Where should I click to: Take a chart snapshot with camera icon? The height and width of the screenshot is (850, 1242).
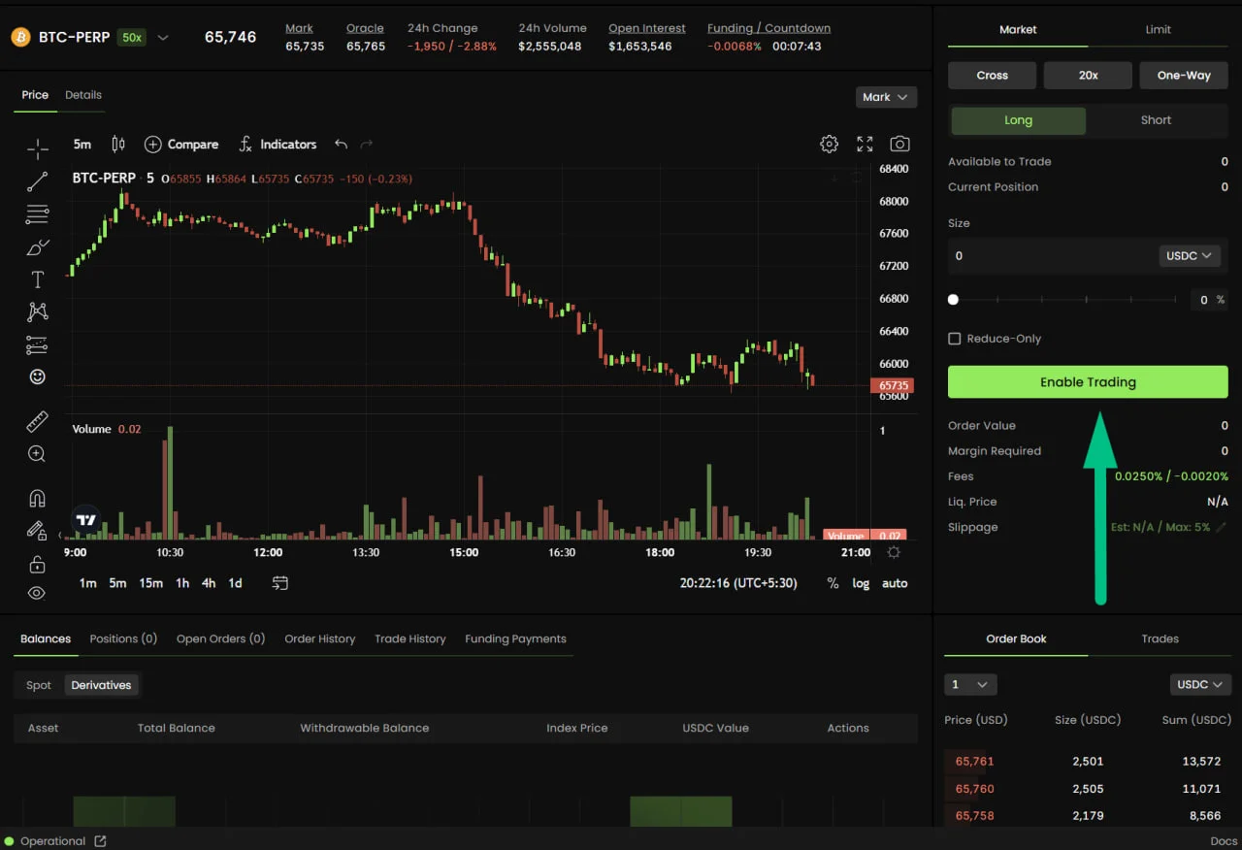899,144
